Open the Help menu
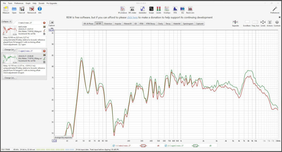282x152 pixels. (x=35, y=3)
